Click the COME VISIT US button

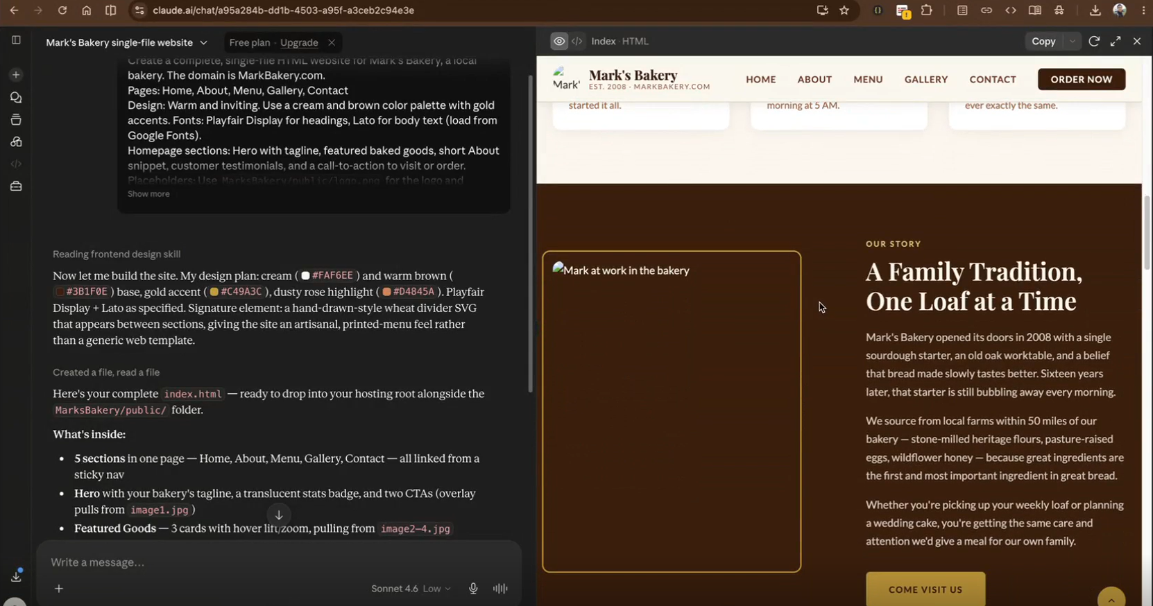(x=925, y=589)
